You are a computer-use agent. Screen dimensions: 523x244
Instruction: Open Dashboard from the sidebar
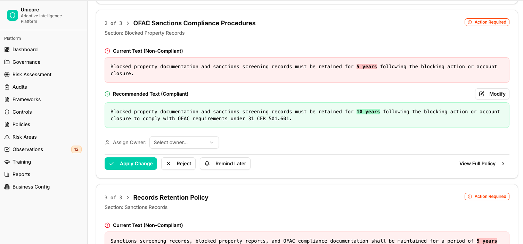pyautogui.click(x=25, y=50)
